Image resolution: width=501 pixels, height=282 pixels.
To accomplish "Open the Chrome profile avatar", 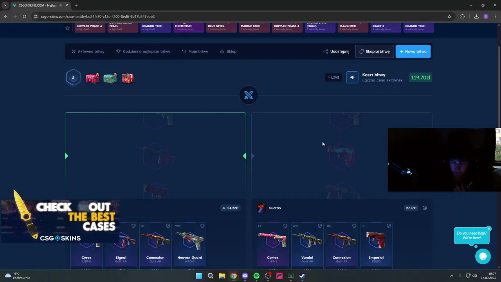I will 486,16.
